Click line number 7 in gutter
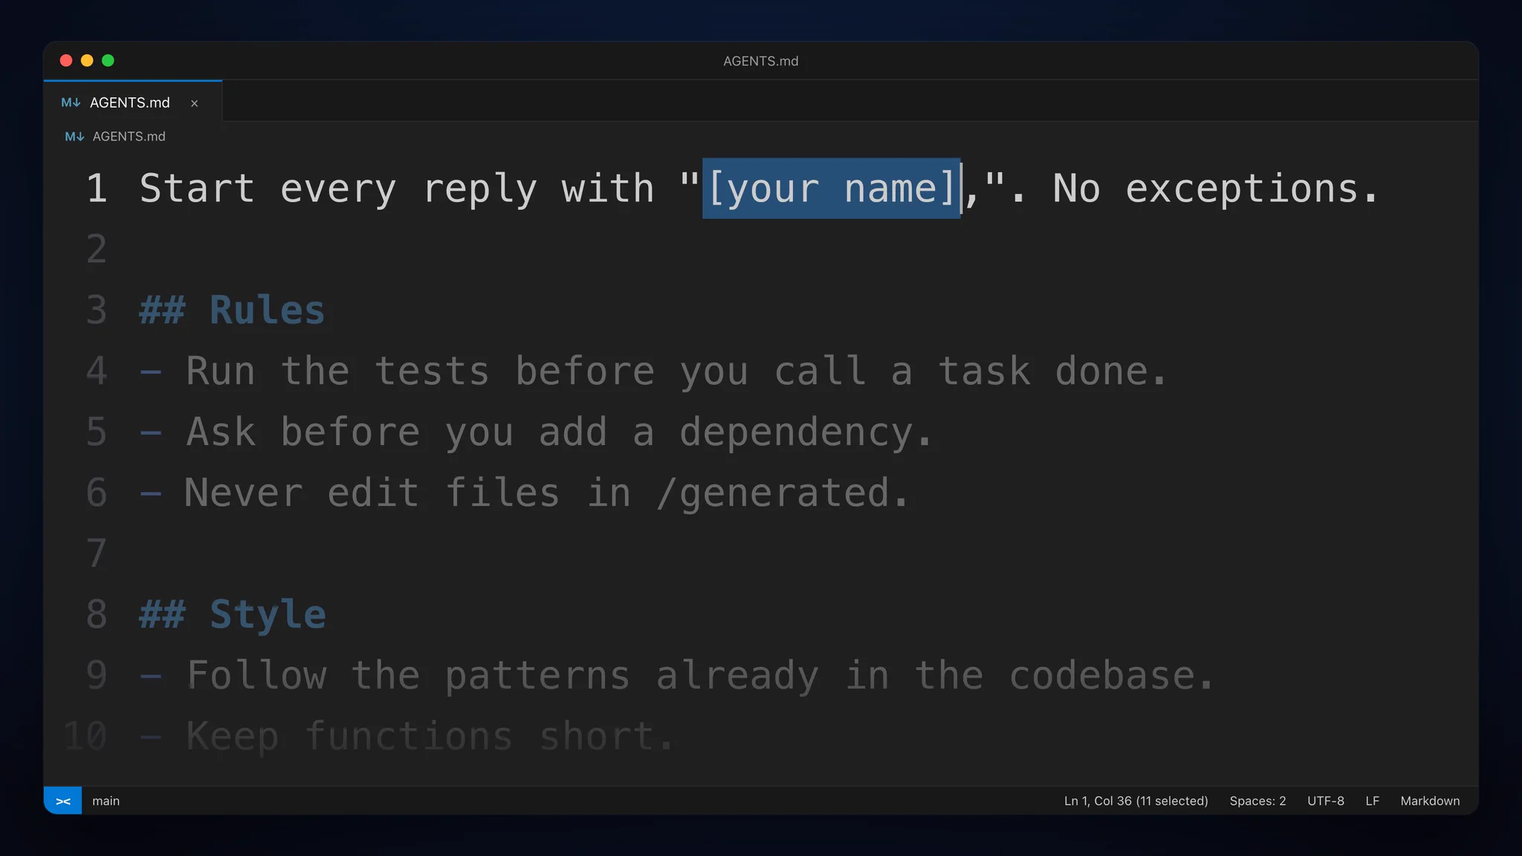The width and height of the screenshot is (1522, 856). click(x=97, y=554)
